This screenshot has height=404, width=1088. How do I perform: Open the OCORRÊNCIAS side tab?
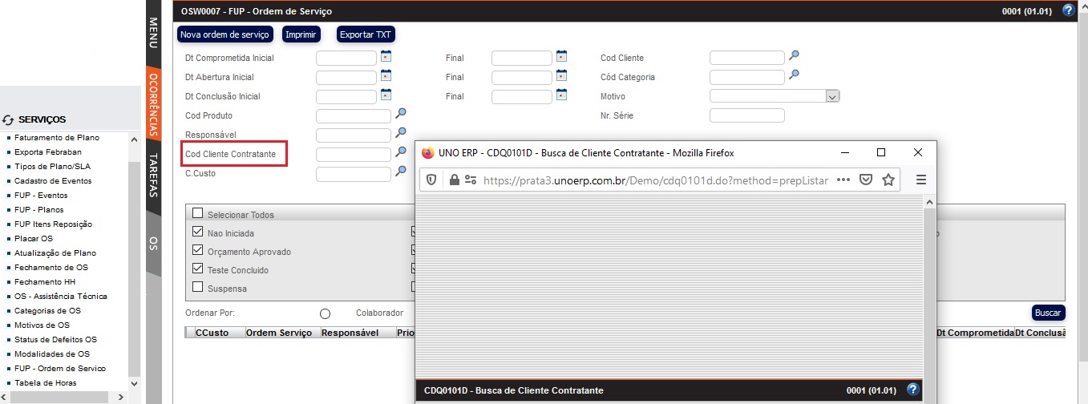pos(153,105)
